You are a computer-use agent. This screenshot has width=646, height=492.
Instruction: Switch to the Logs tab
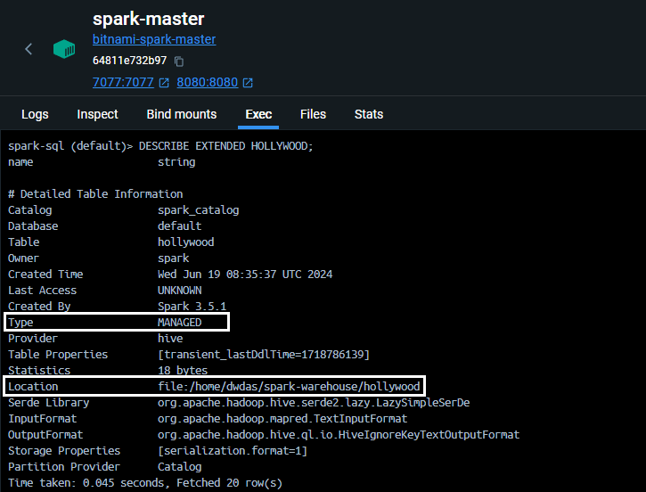coord(35,114)
